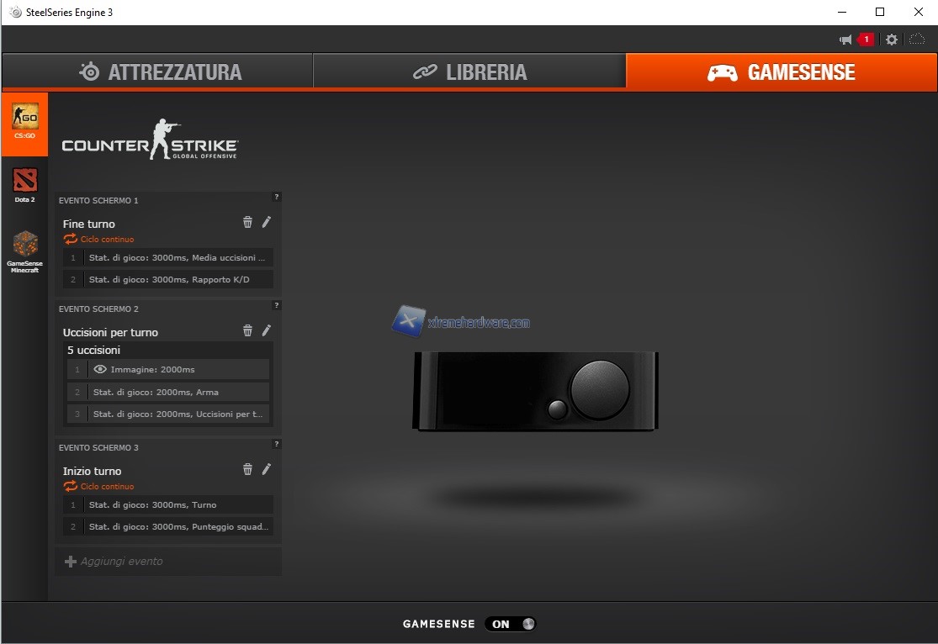This screenshot has width=938, height=644.
Task: Delete the Fine turno event
Action: pyautogui.click(x=247, y=222)
